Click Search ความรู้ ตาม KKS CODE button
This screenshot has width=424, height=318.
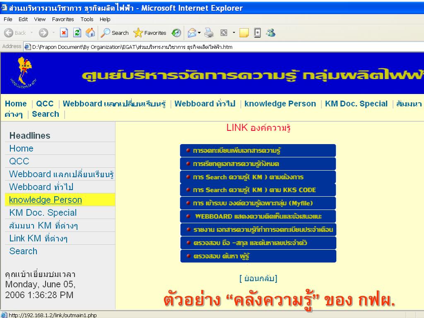click(258, 190)
